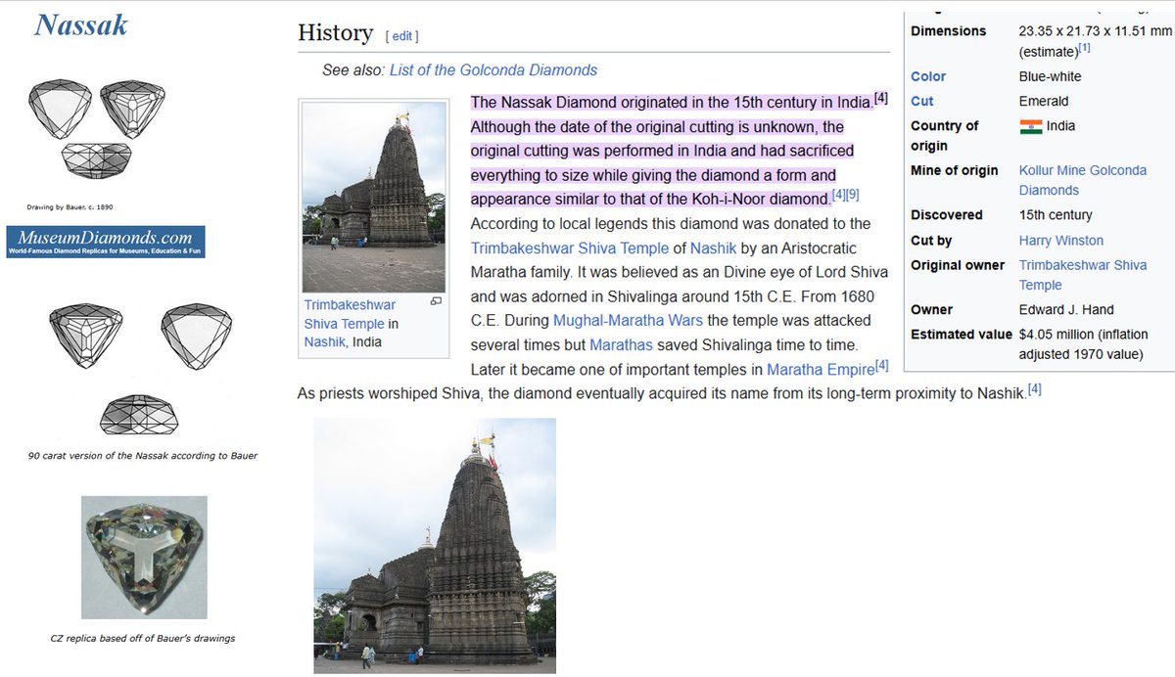Viewport: 1175px width, 677px height.
Task: Click citation [4] after "proximity to Nashik"
Action: click(1034, 389)
